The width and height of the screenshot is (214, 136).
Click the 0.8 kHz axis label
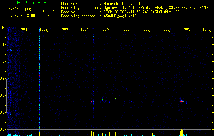coord(3,95)
